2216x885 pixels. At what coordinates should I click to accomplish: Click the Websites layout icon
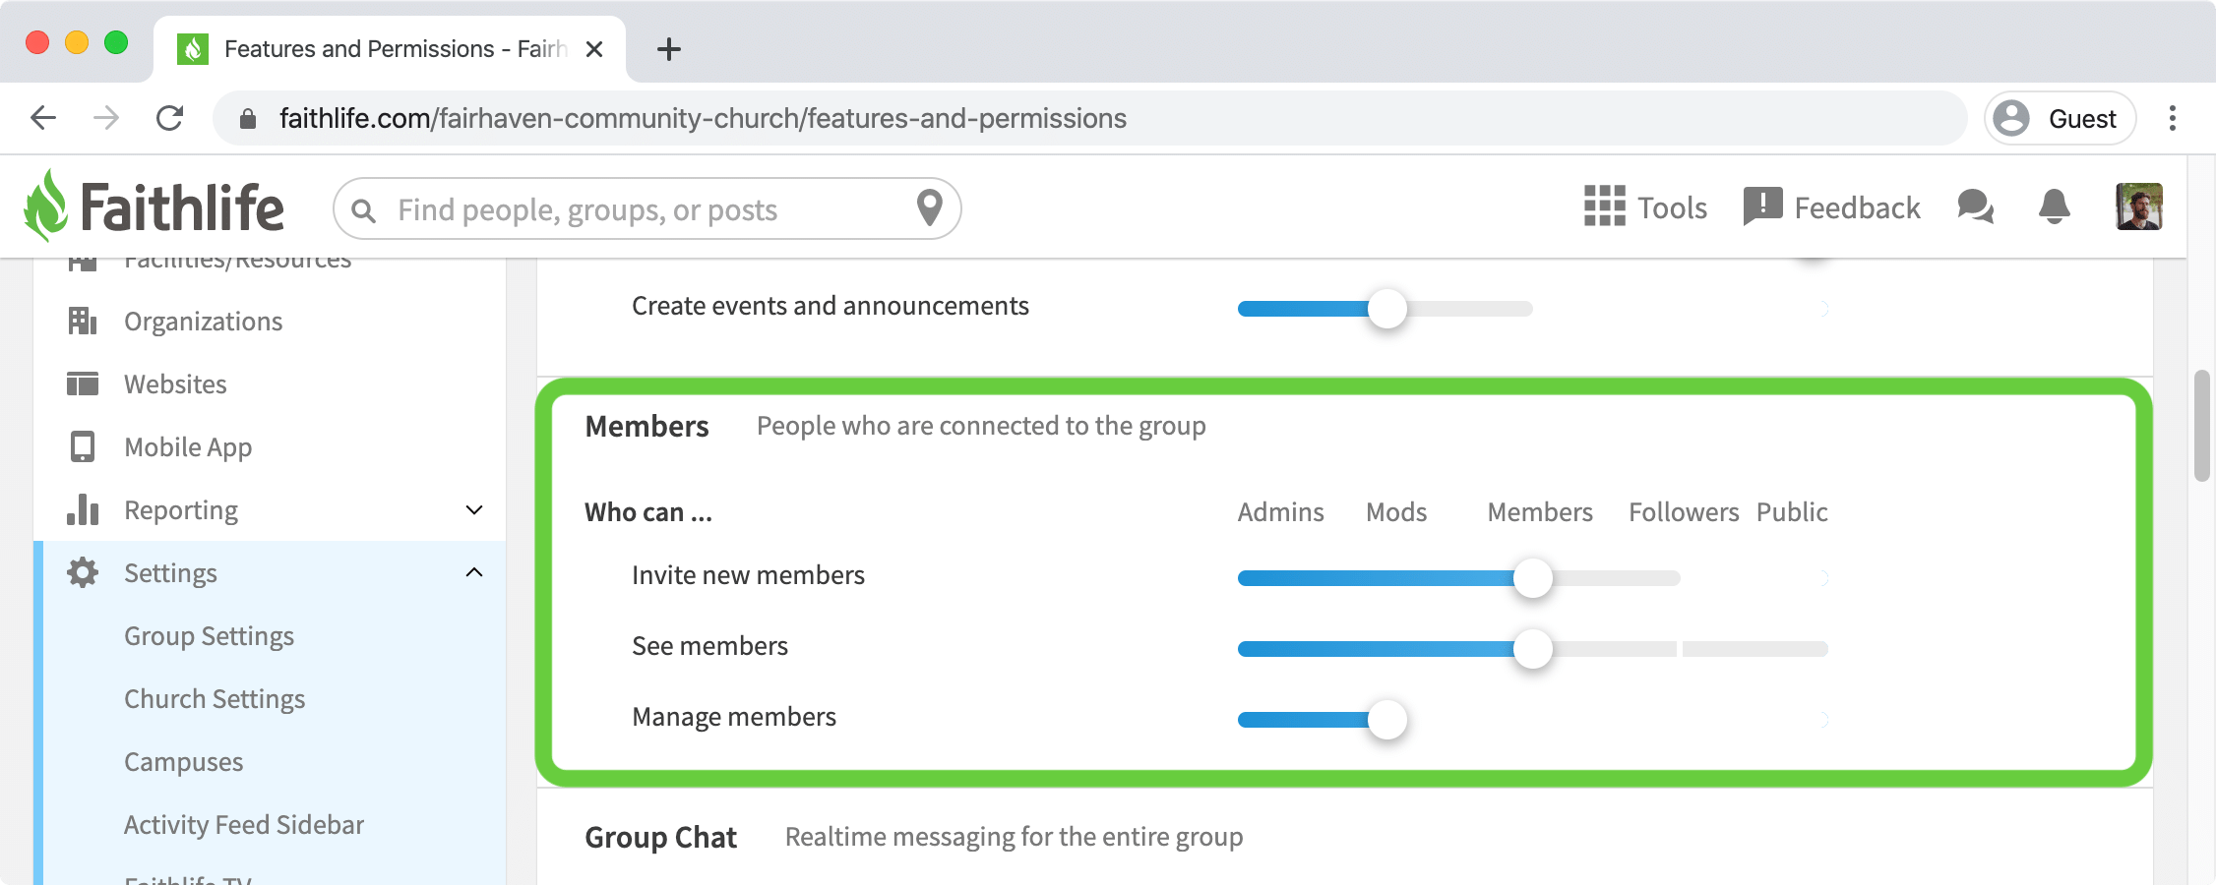coord(83,383)
